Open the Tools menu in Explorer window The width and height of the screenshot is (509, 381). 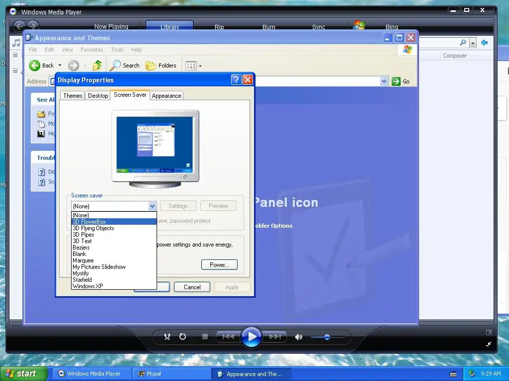pyautogui.click(x=117, y=50)
